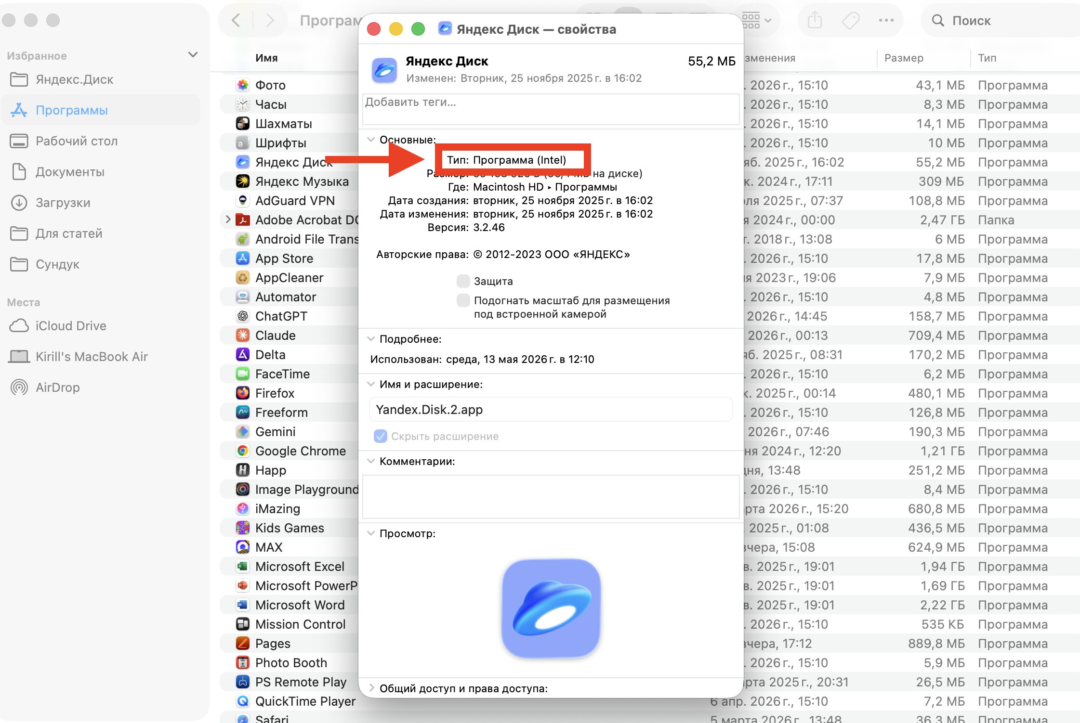Click the QuickTime Player app icon
The width and height of the screenshot is (1080, 723).
pos(243,701)
